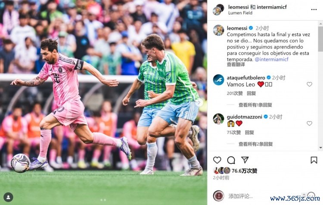The height and width of the screenshot is (205, 323).
Task: Open the @intermiamicf mention link
Action: point(271,59)
